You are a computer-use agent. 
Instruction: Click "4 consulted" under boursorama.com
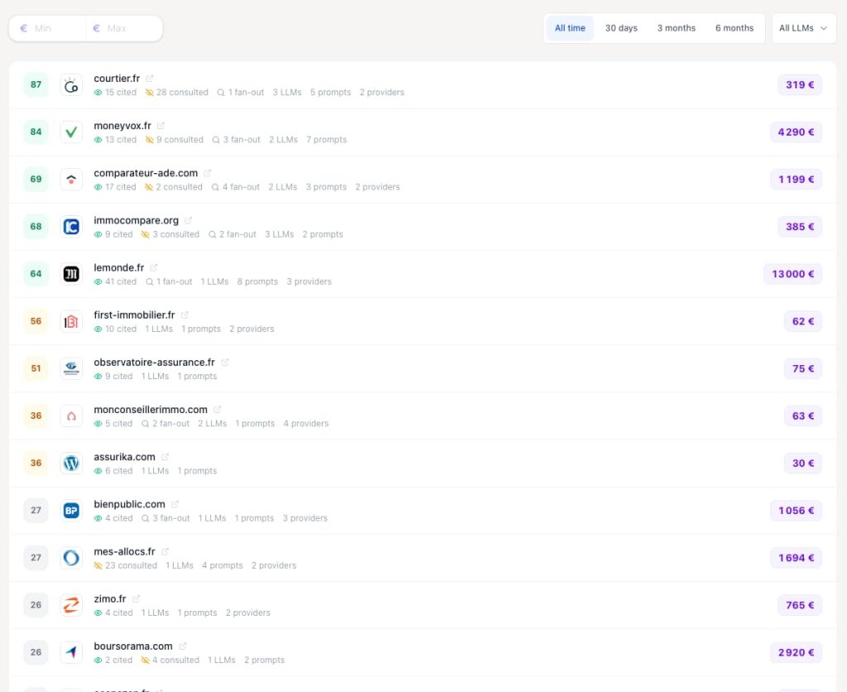pos(170,660)
